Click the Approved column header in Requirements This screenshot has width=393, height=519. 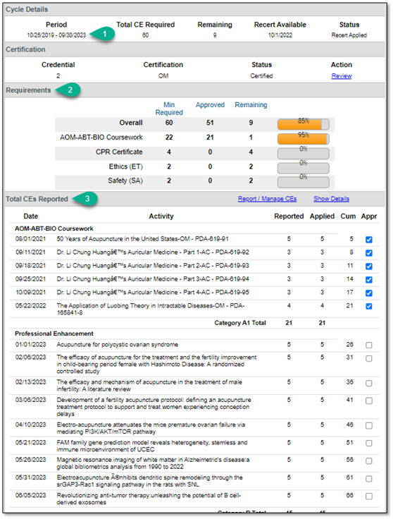point(210,105)
